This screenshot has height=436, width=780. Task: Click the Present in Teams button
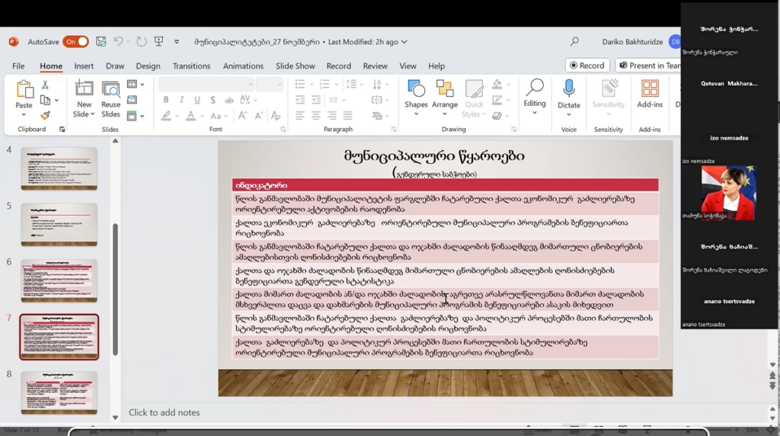click(650, 66)
